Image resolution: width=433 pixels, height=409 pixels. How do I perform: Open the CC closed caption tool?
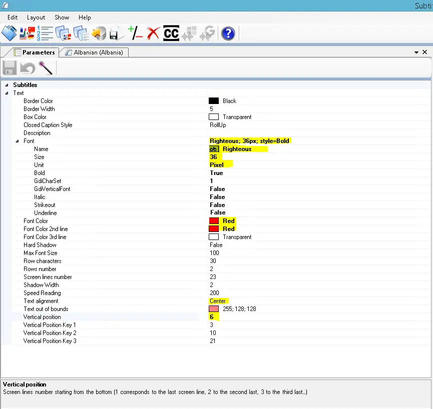(x=171, y=33)
